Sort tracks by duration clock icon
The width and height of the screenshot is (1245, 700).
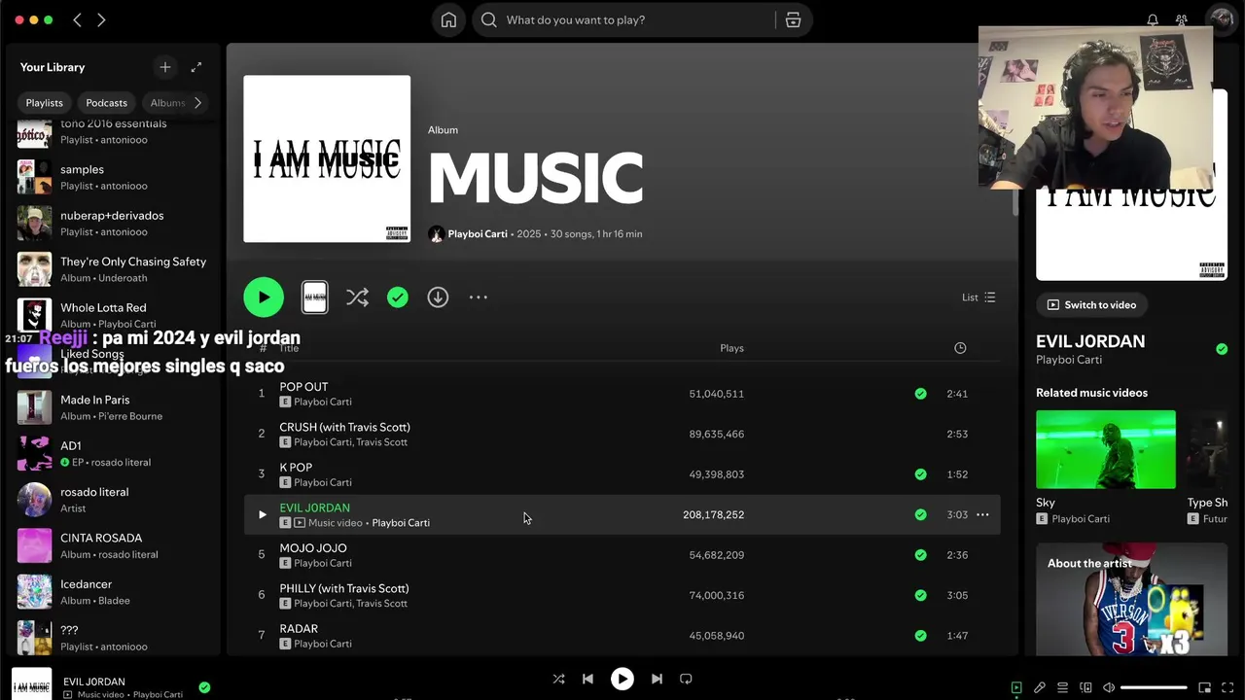point(960,348)
